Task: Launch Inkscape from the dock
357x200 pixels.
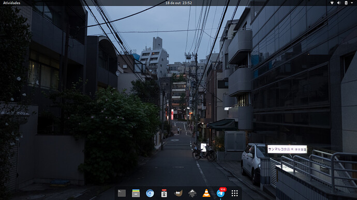Action: click(x=192, y=193)
